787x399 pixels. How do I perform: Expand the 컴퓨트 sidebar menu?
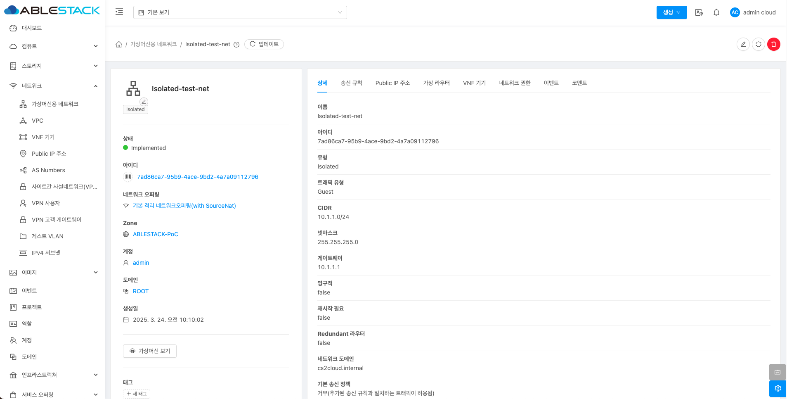pyautogui.click(x=54, y=46)
